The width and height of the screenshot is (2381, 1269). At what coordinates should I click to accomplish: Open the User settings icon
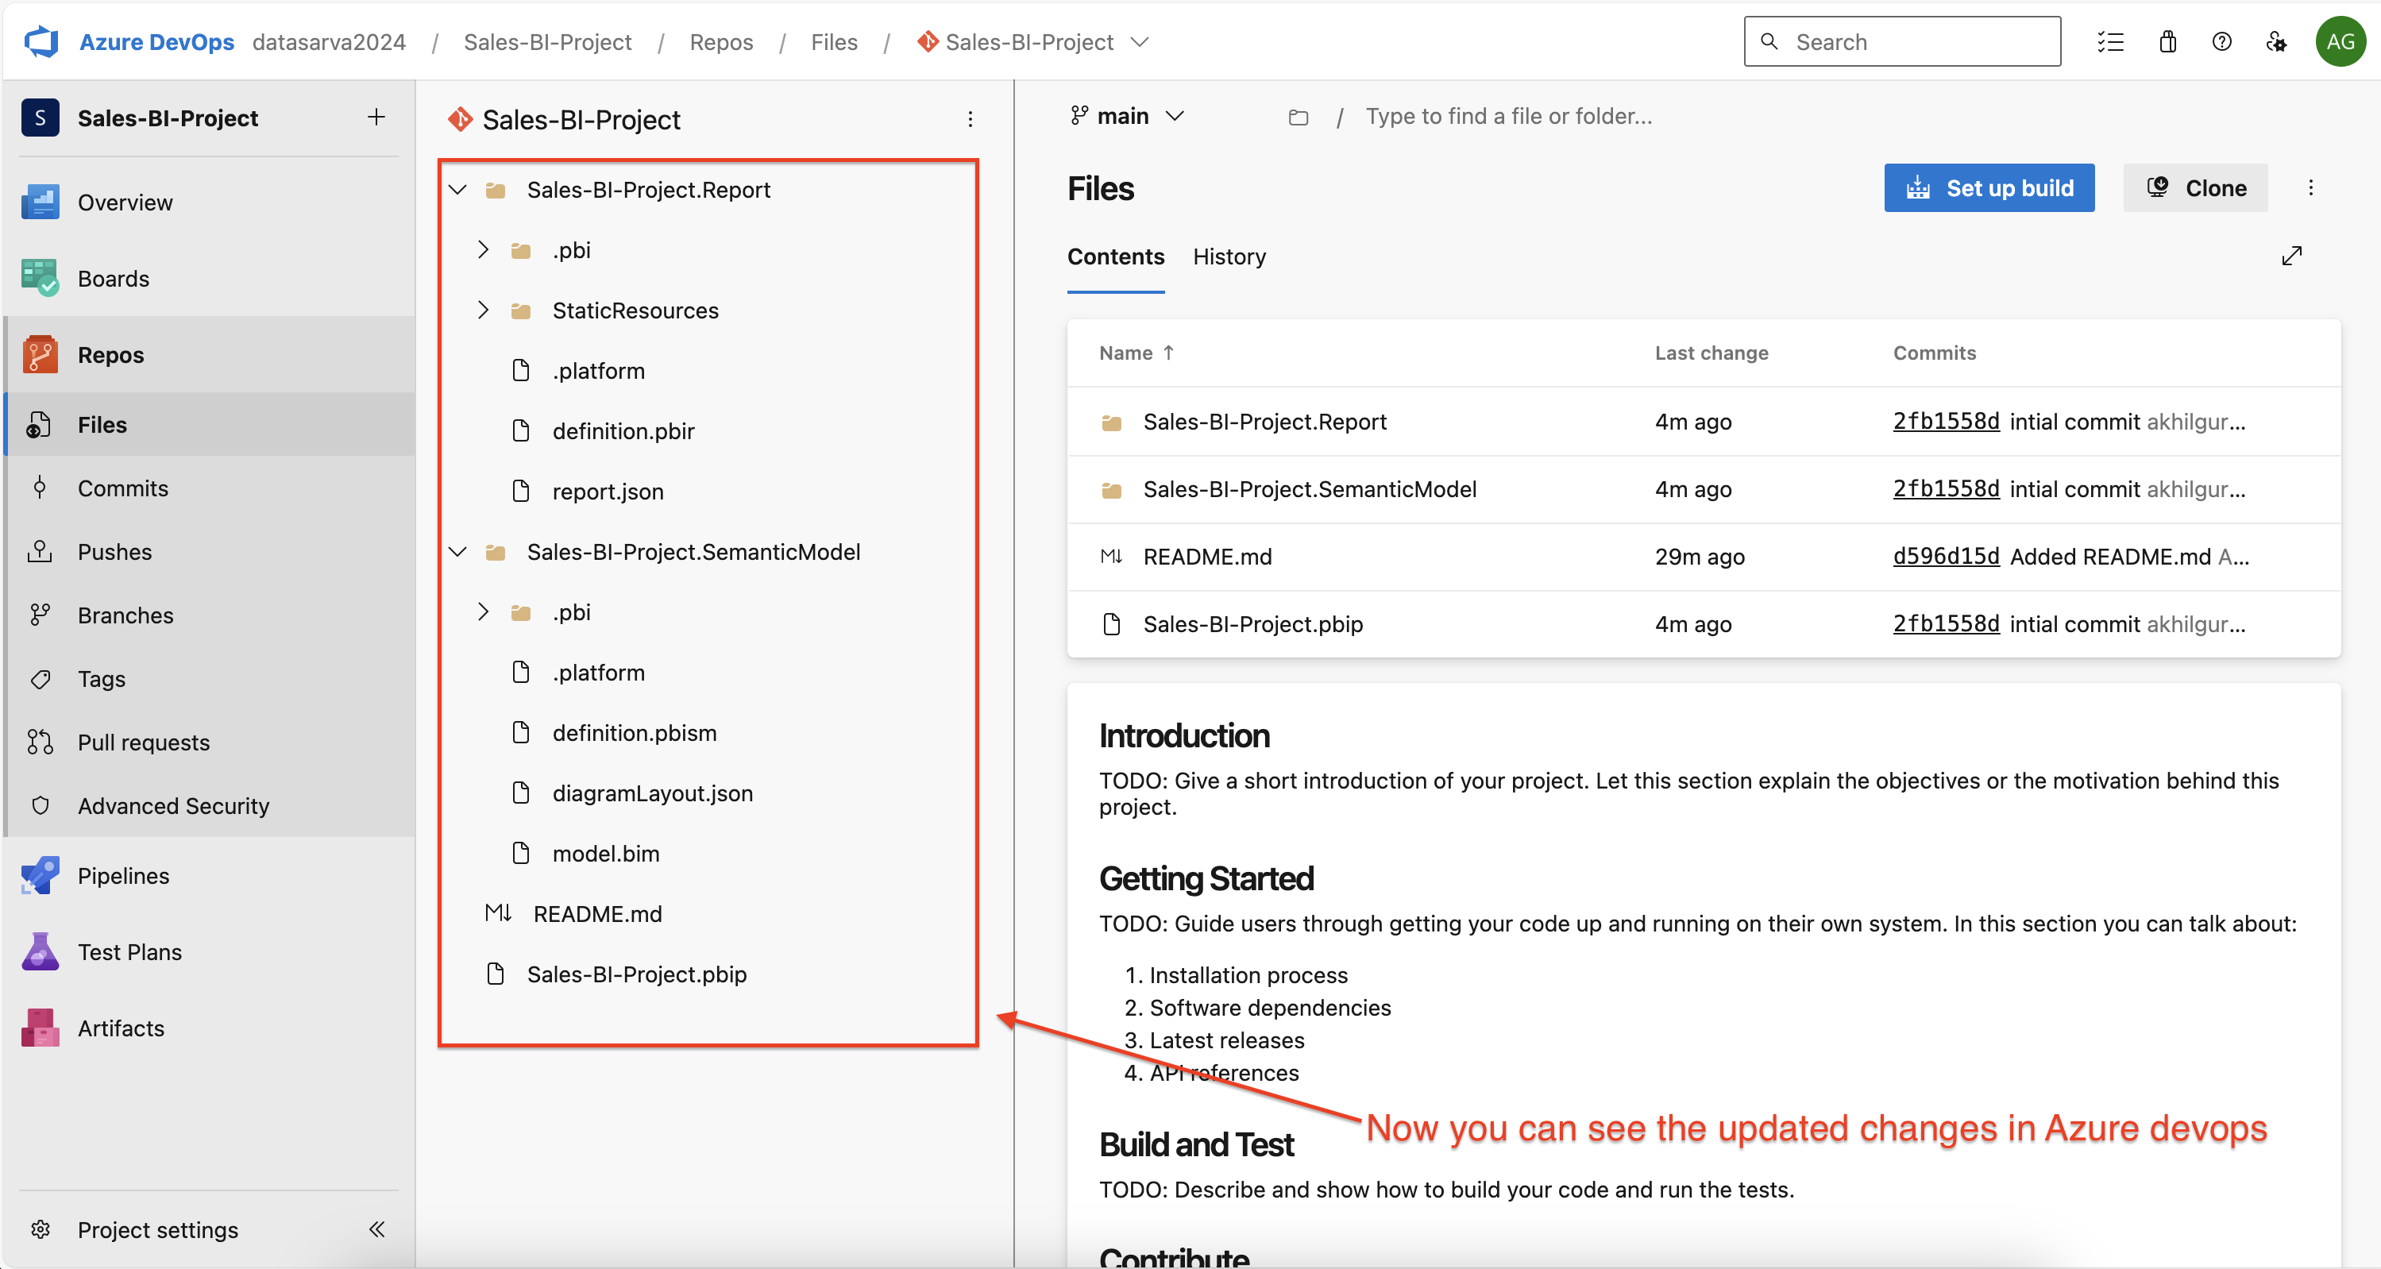2276,41
